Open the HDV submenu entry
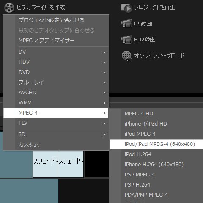 click(56, 62)
